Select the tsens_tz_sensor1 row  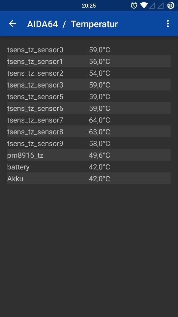click(x=89, y=61)
